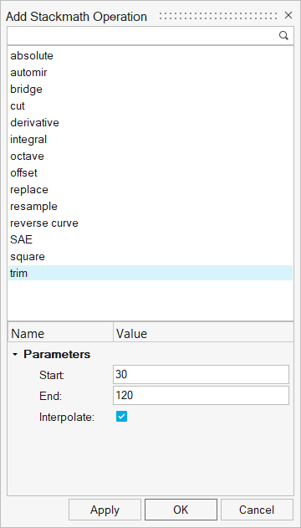The width and height of the screenshot is (301, 528).
Task: Focus the Start value field
Action: (201, 374)
